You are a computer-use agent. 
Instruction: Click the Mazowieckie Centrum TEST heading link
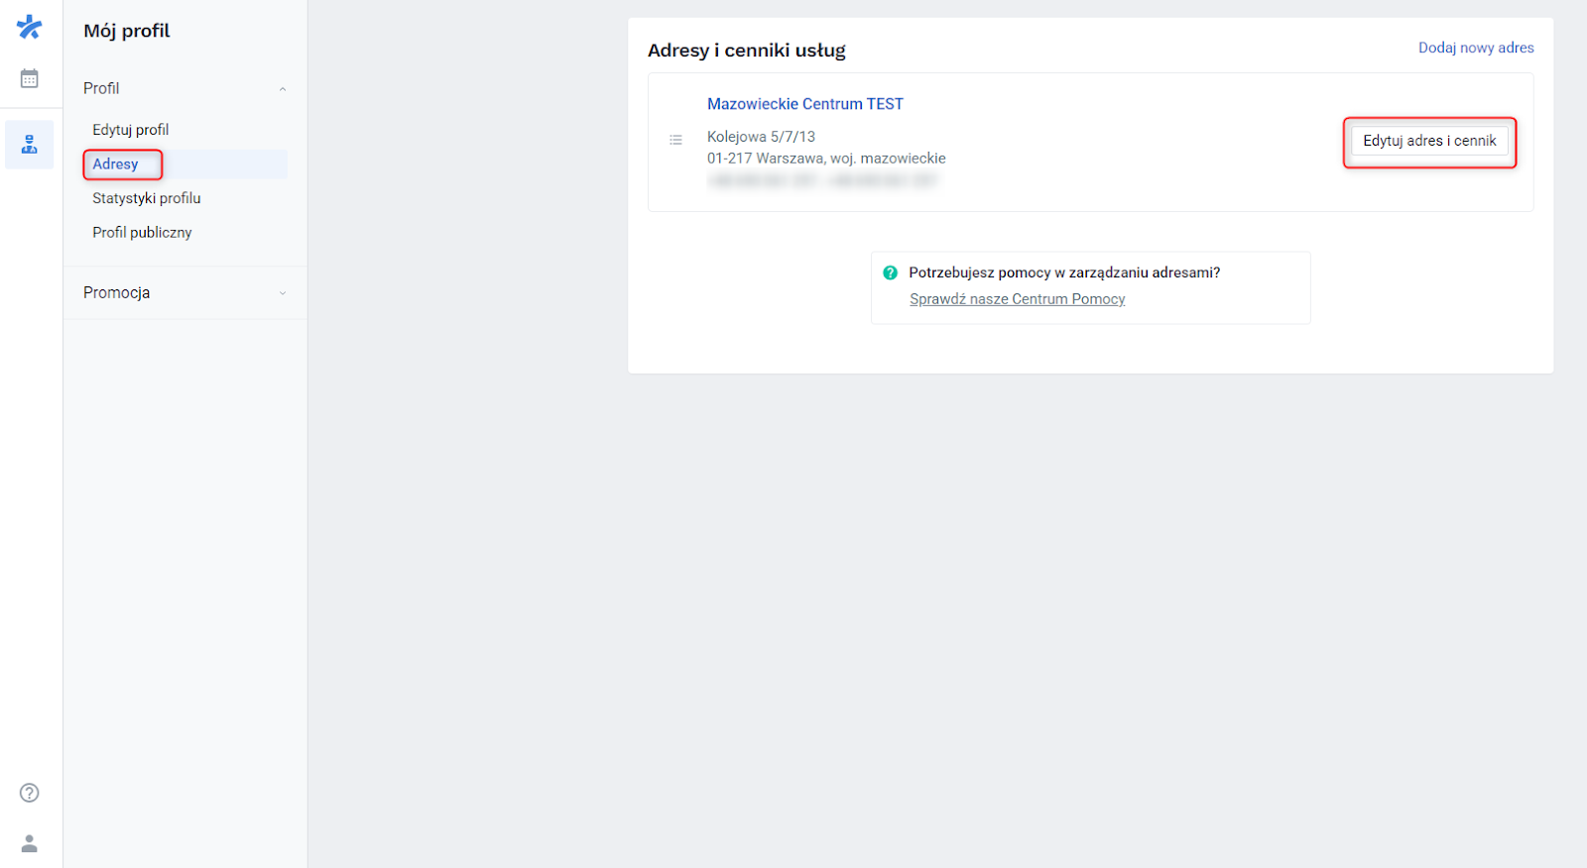[x=804, y=103]
